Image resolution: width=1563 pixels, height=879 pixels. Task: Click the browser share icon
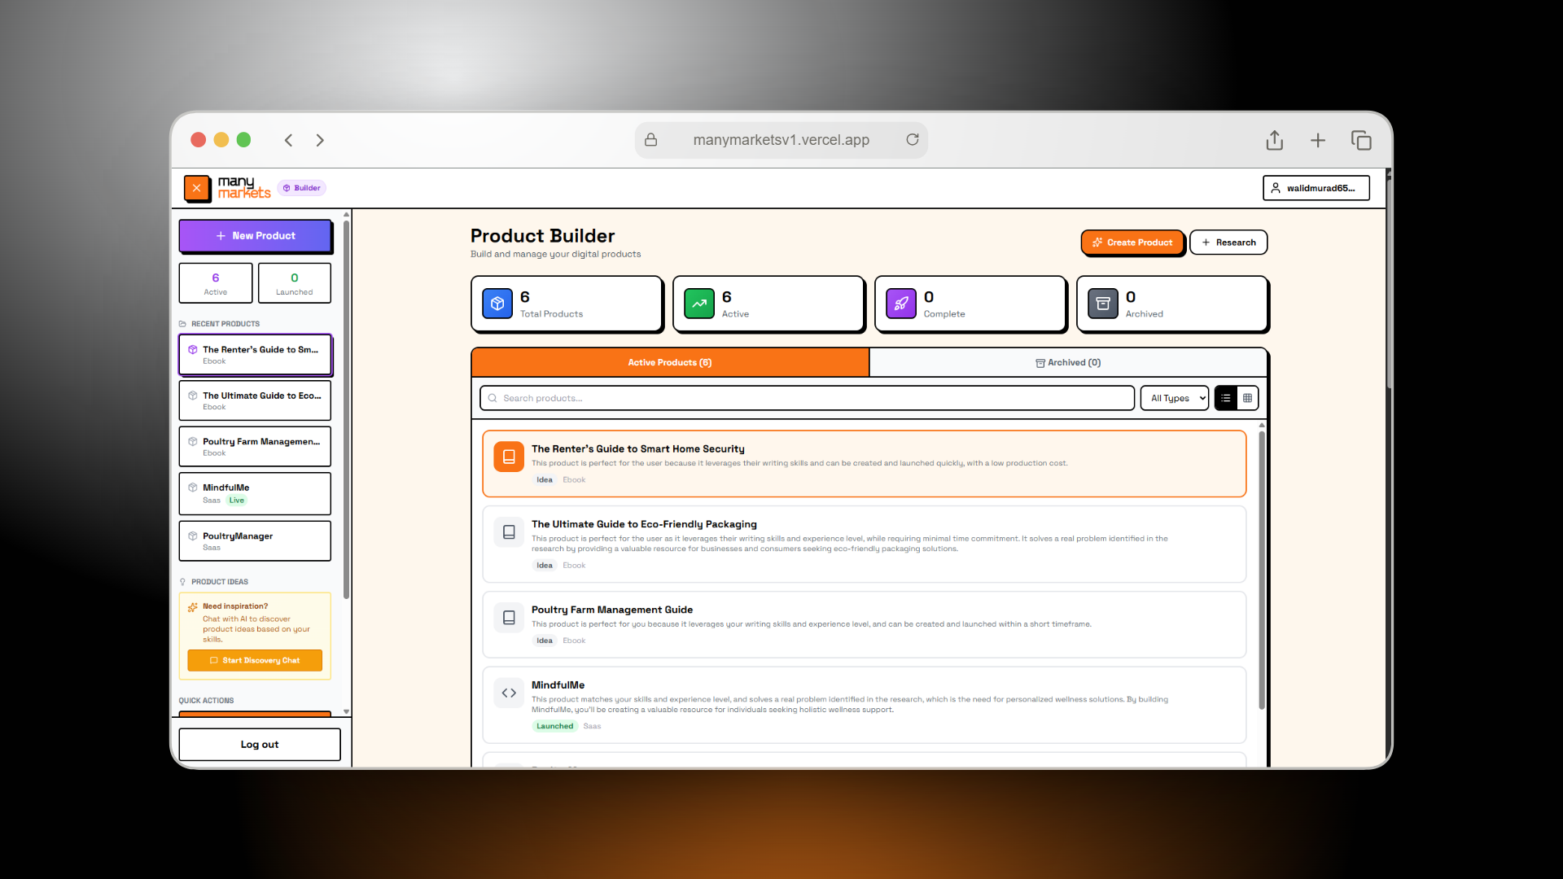point(1274,140)
